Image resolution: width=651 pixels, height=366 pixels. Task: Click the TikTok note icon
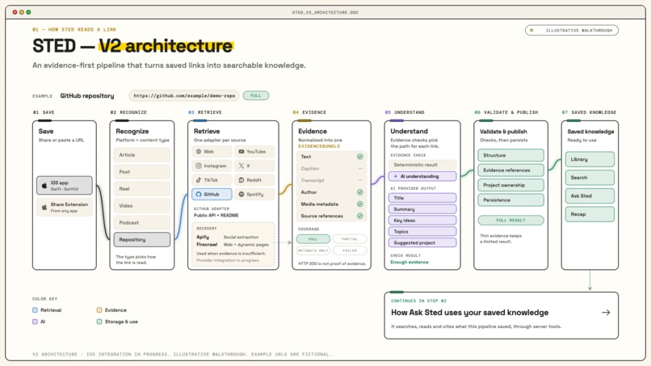coord(199,180)
